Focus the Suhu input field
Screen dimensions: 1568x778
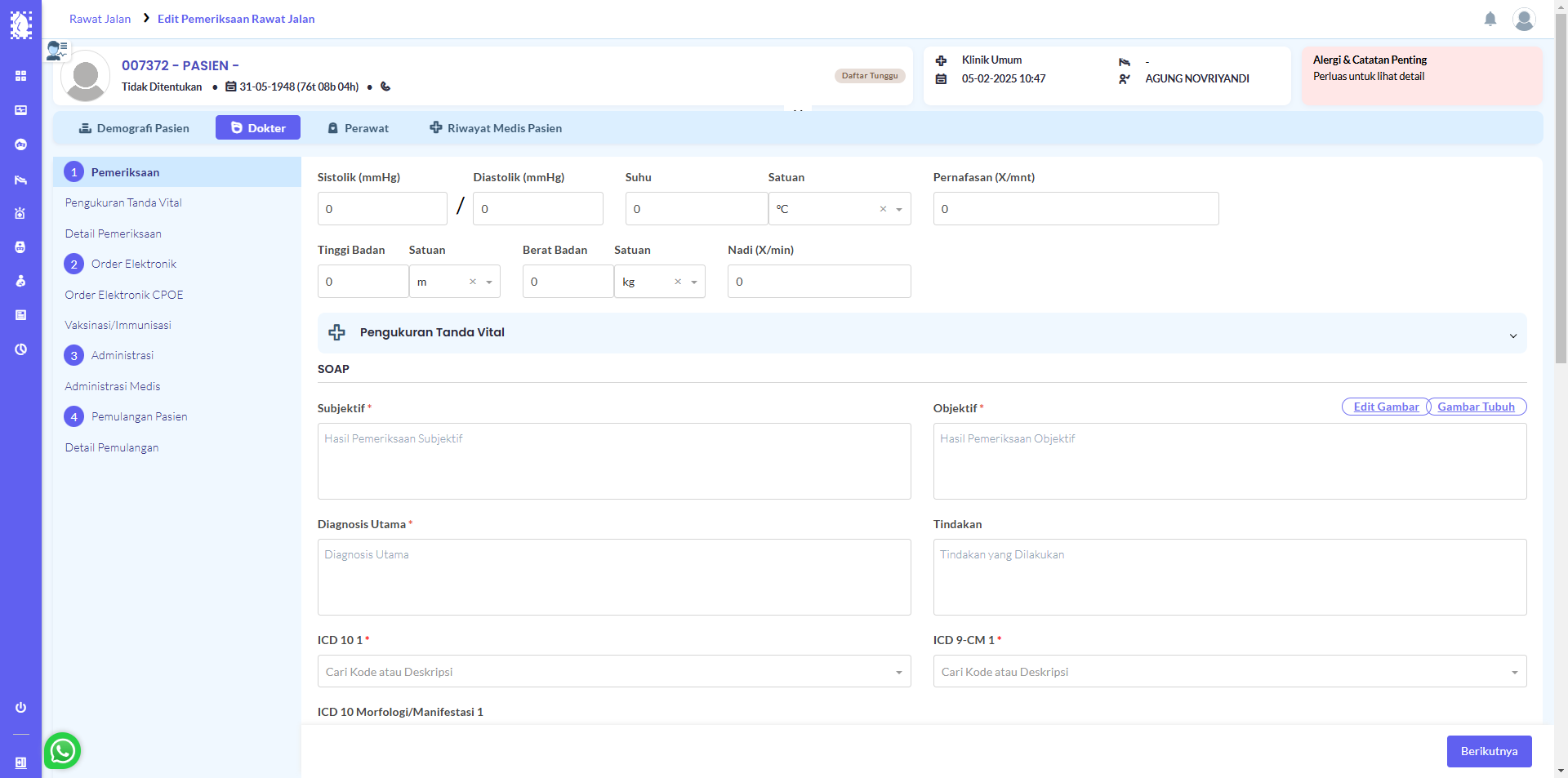[x=697, y=209]
